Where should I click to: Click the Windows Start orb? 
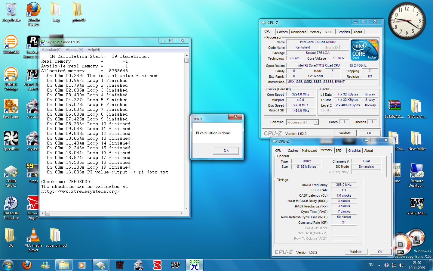(x=8, y=265)
